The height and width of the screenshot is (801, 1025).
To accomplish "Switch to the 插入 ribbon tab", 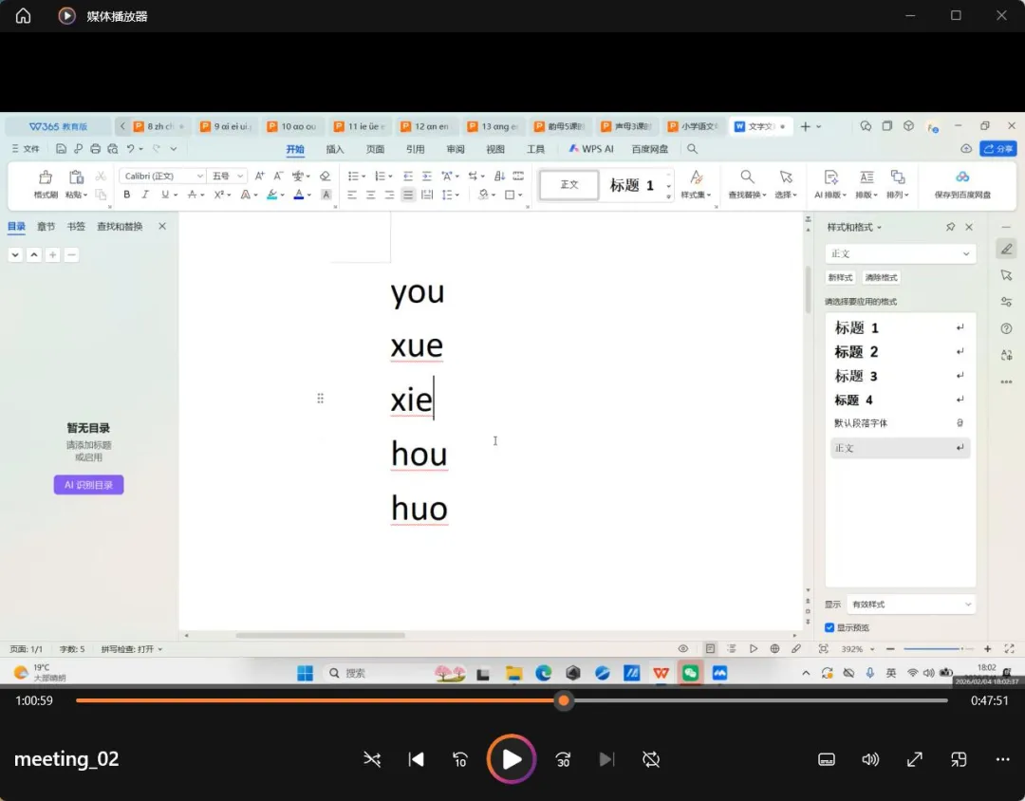I will [x=335, y=149].
